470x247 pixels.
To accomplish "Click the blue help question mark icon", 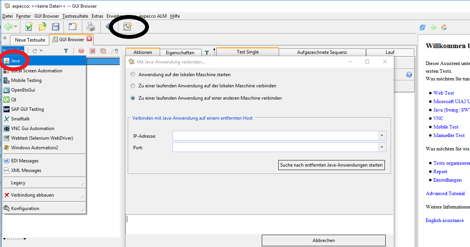I will 409,75.
